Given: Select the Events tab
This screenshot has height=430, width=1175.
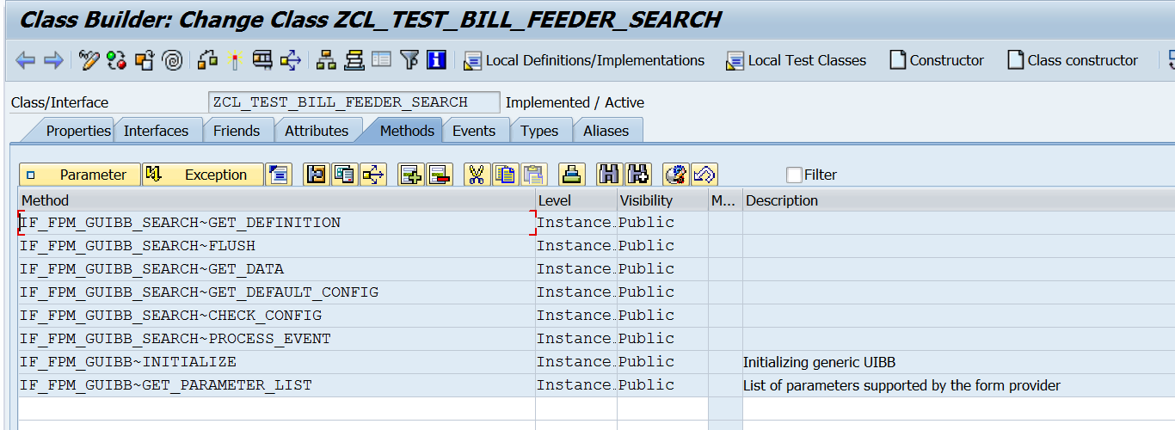Looking at the screenshot, I should click(x=474, y=131).
